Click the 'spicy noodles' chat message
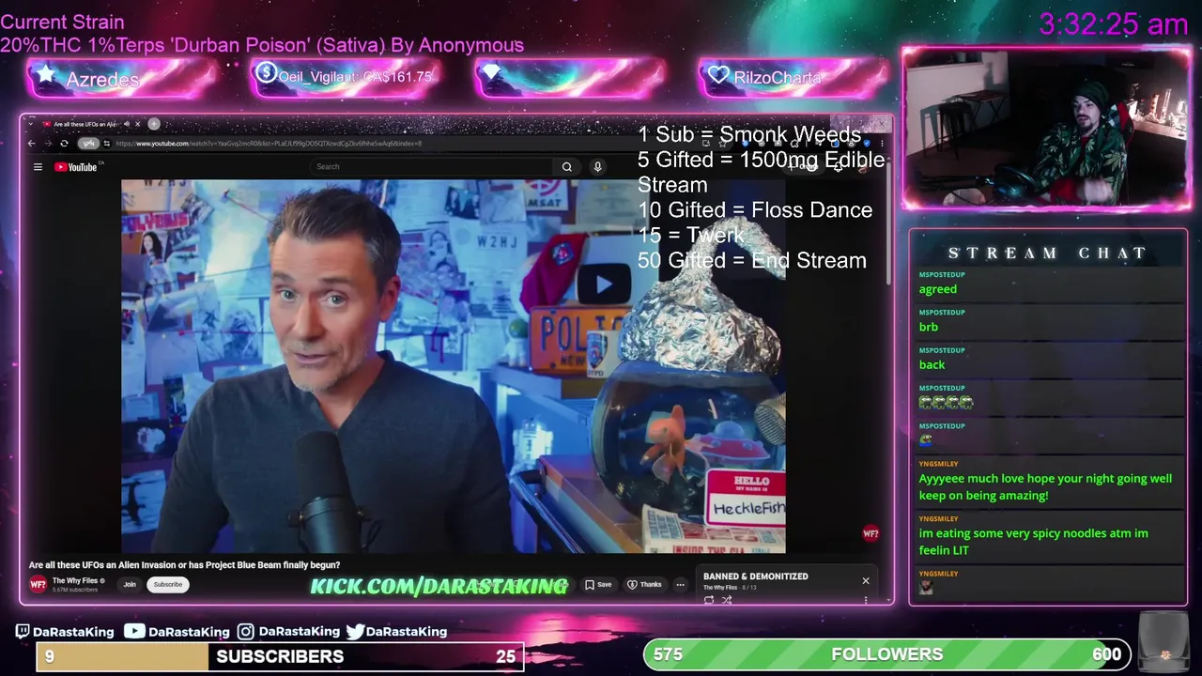This screenshot has width=1202, height=676. tap(1034, 542)
